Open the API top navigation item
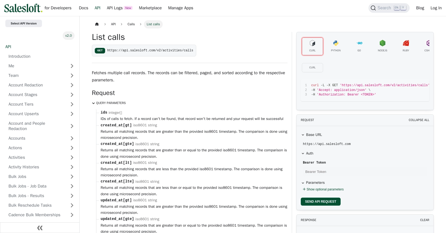446x233 pixels. coord(97,8)
